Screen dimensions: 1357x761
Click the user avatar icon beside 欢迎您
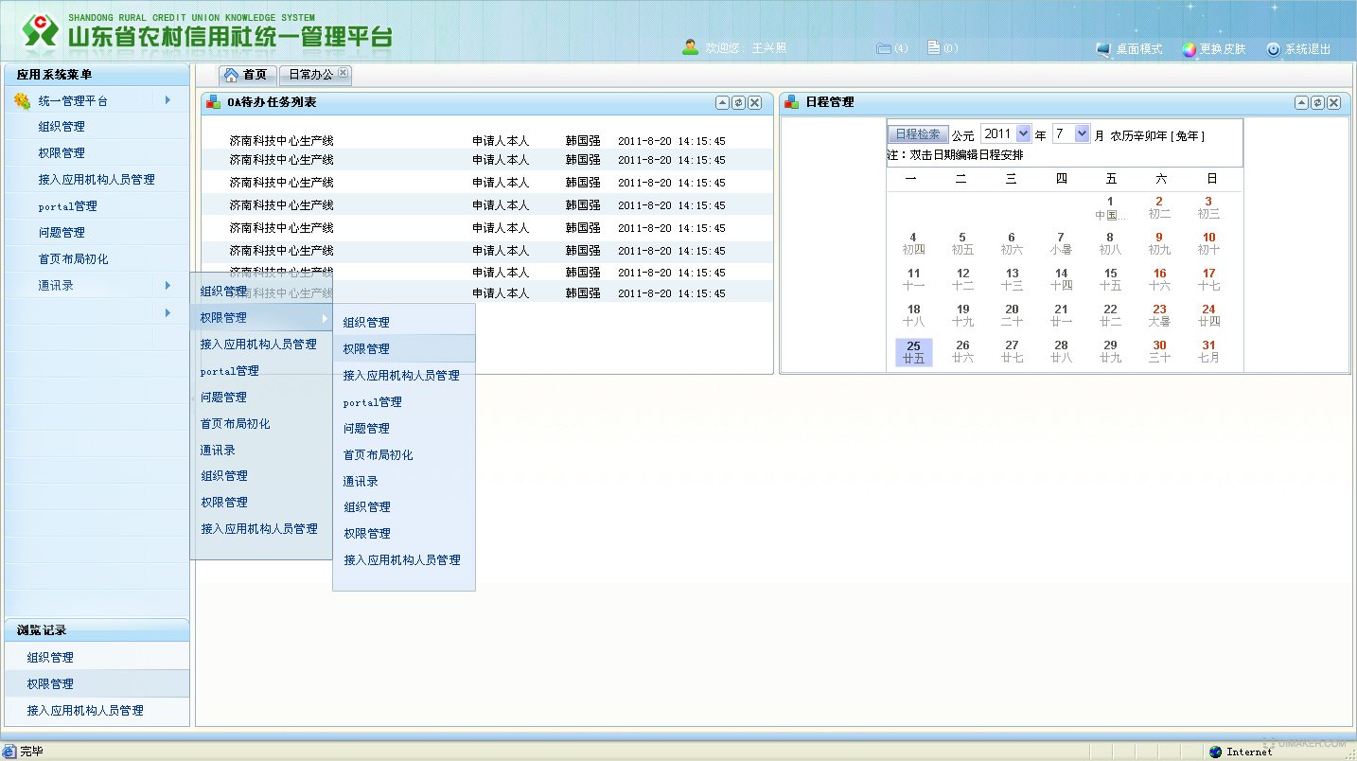tap(690, 47)
